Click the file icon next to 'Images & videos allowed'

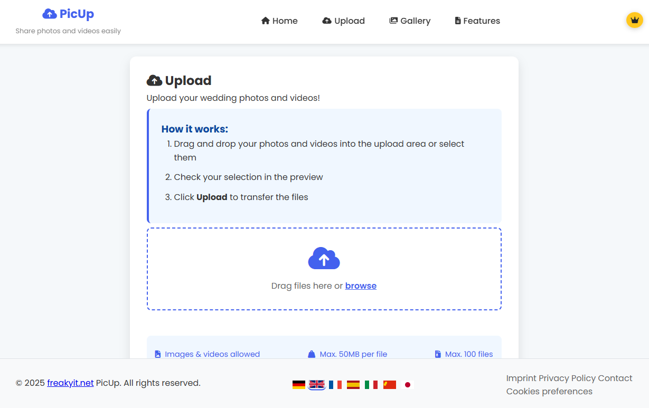coord(157,354)
